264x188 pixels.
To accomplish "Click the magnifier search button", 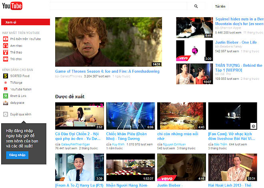I will (196, 6).
